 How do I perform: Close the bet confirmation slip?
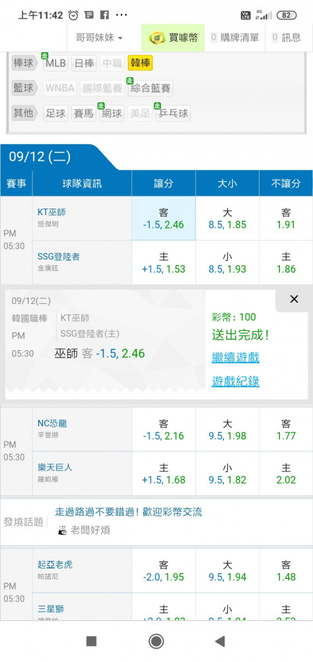coord(294,299)
